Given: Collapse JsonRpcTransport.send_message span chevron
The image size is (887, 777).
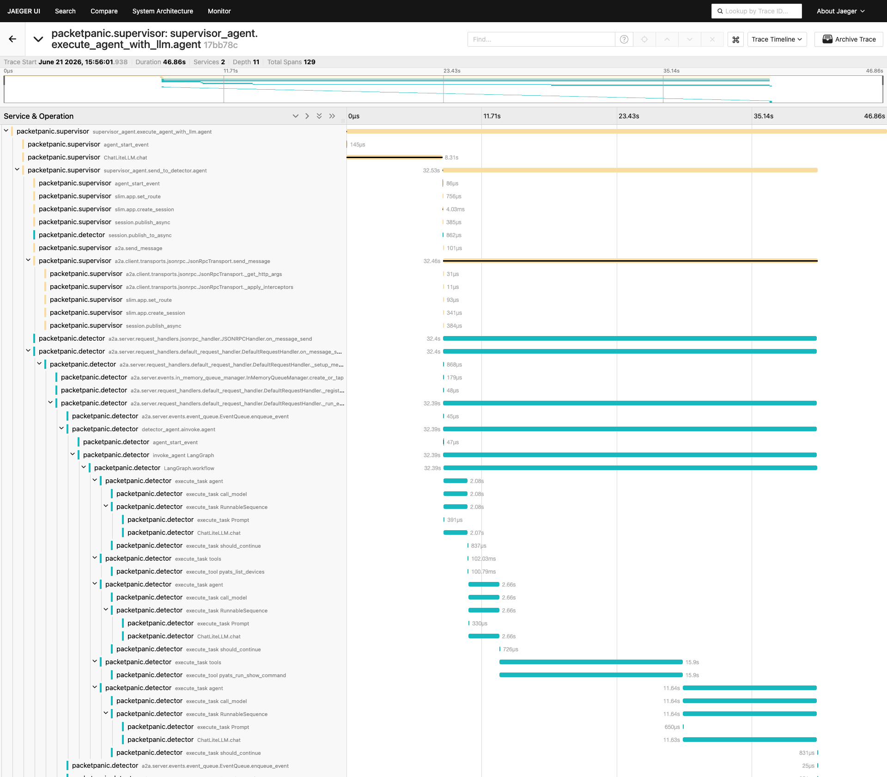Looking at the screenshot, I should click(28, 260).
